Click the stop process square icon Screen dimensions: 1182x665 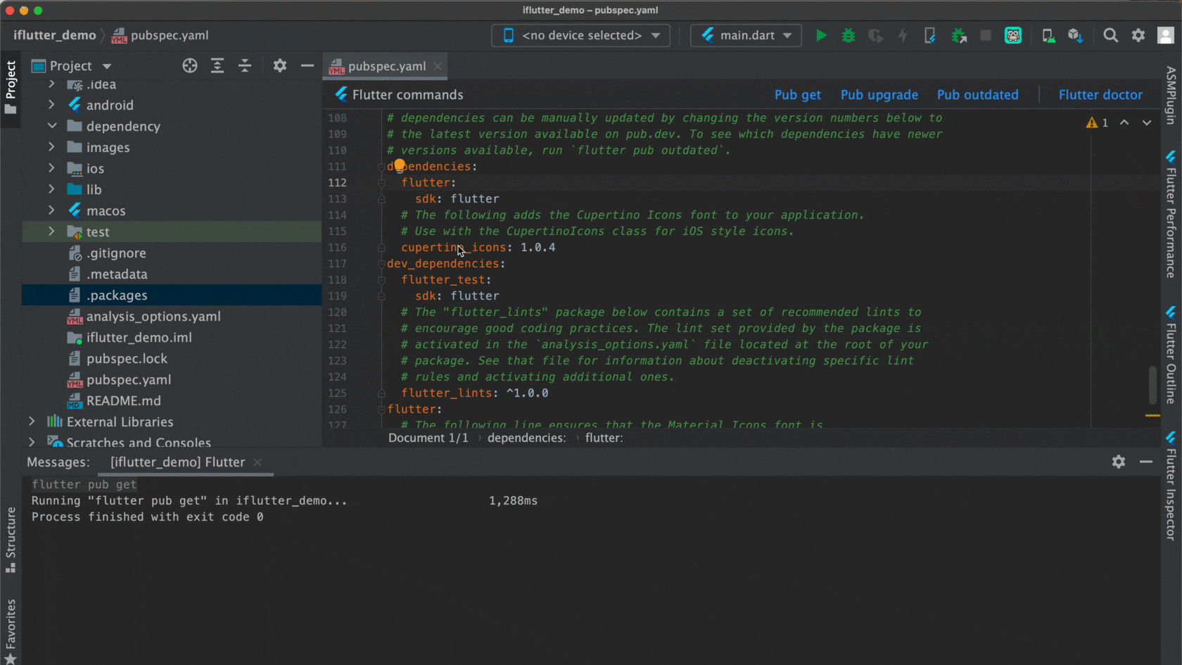(986, 35)
